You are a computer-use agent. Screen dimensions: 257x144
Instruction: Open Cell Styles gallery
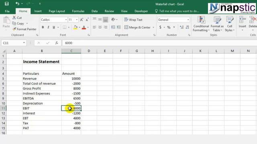pyautogui.click(x=229, y=24)
